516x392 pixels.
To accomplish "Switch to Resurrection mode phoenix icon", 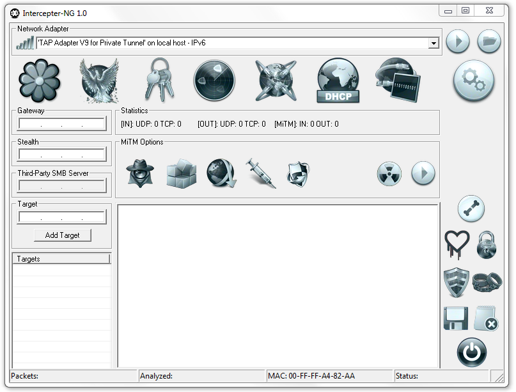I will tap(99, 81).
